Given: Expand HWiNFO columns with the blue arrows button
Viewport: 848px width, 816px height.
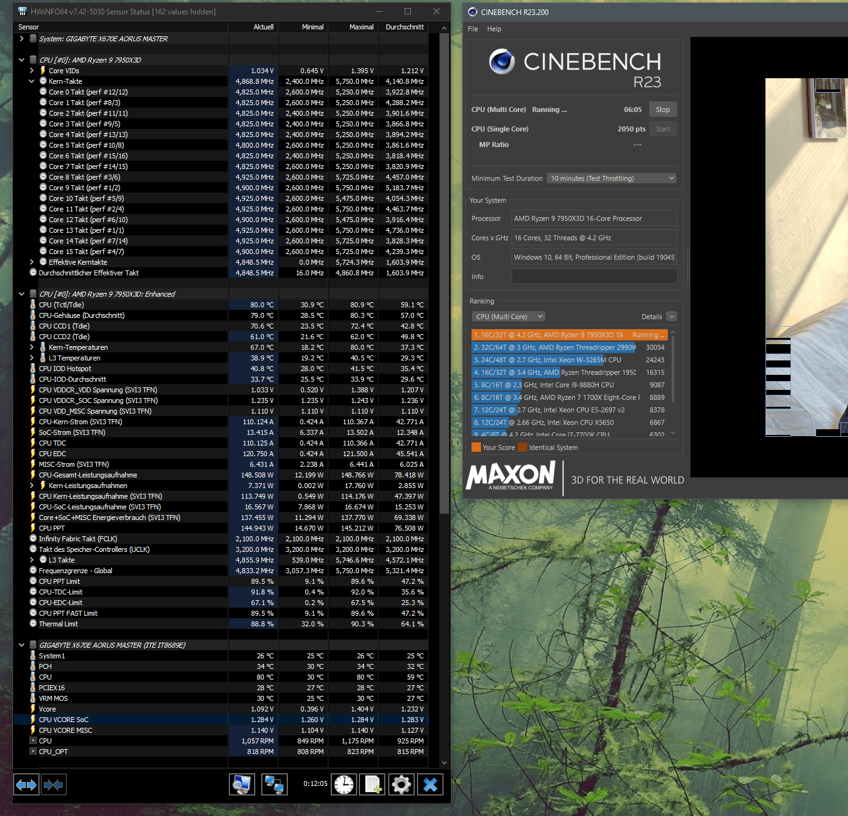Looking at the screenshot, I should coord(26,785).
